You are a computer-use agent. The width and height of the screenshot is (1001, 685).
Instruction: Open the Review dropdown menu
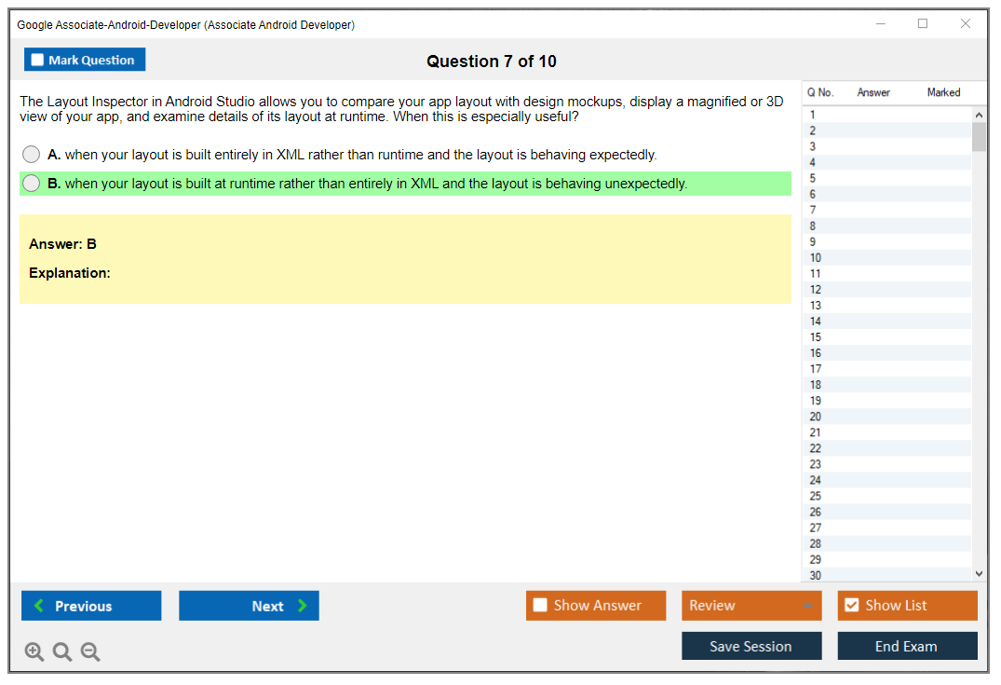[x=751, y=606]
